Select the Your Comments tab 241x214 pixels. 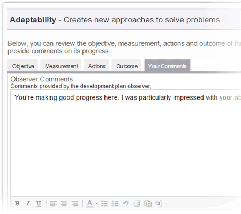(x=167, y=66)
